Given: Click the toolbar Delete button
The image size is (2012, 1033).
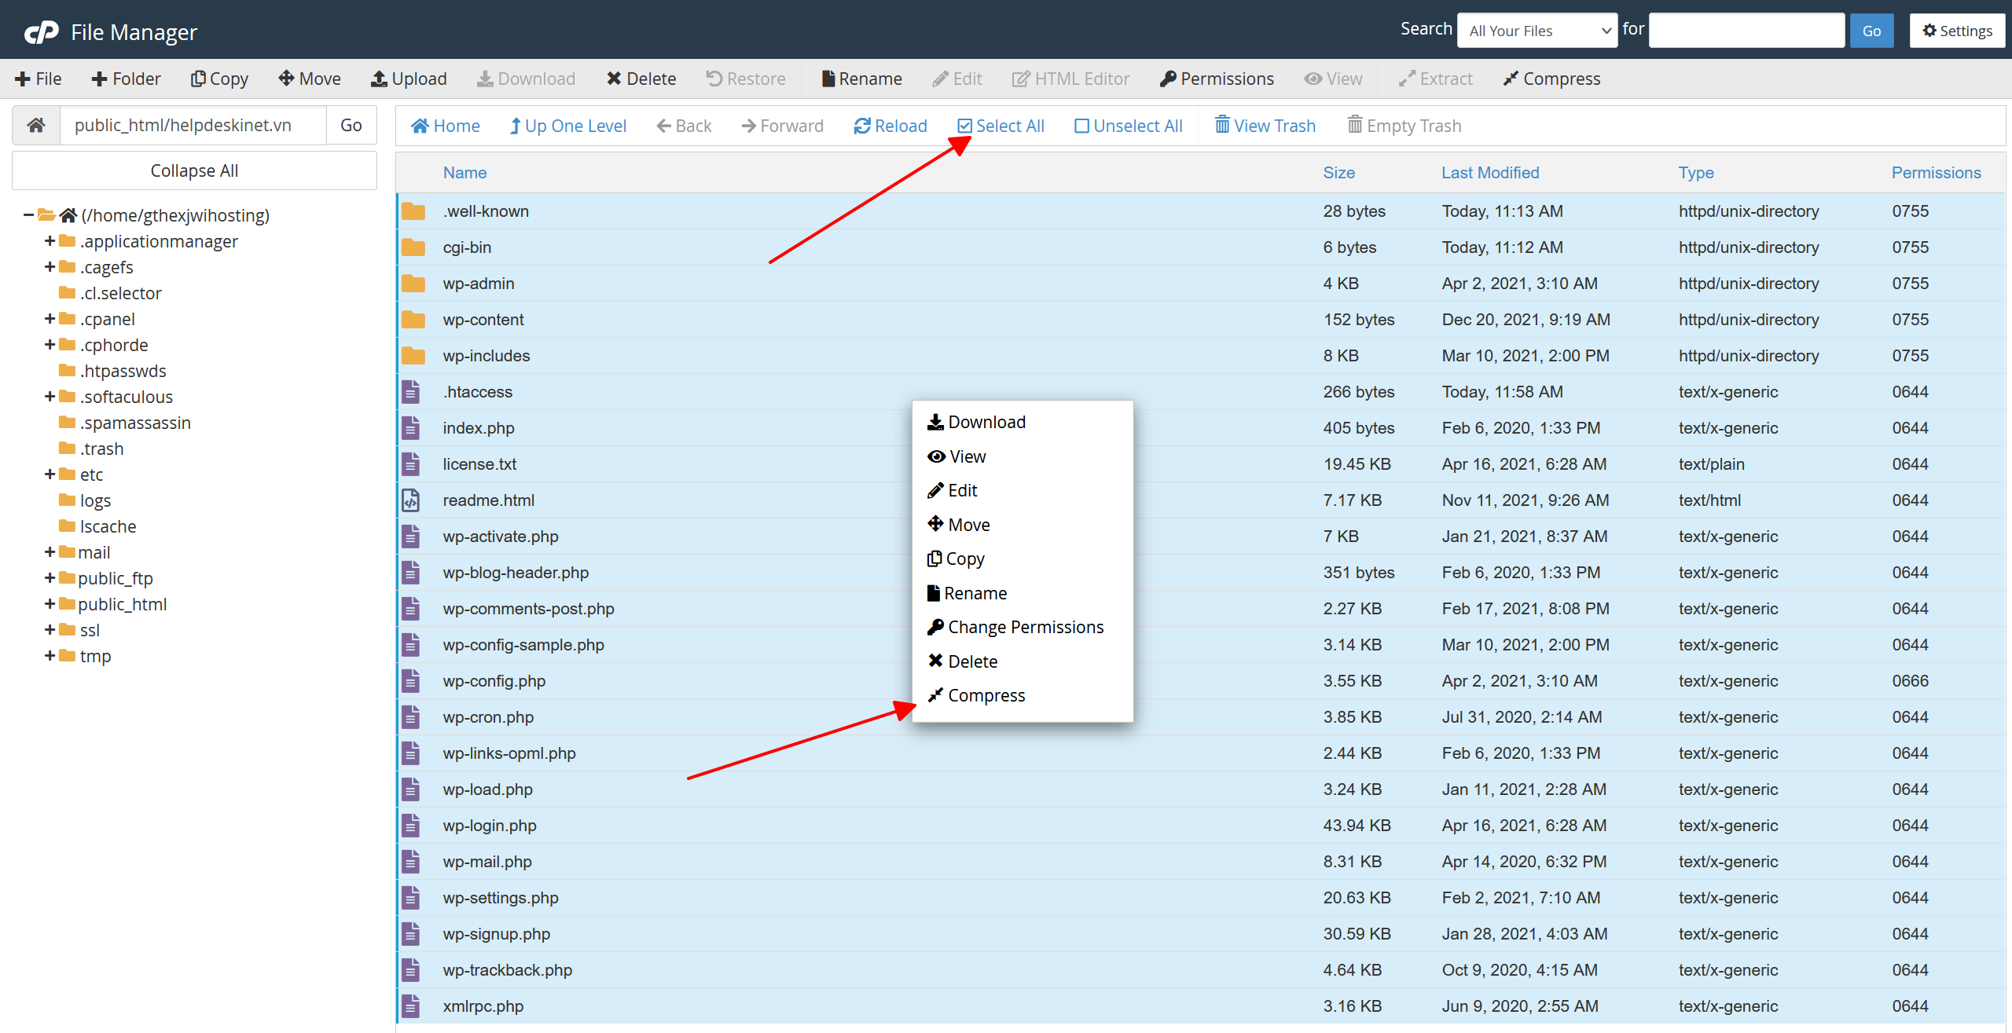Looking at the screenshot, I should [x=641, y=79].
